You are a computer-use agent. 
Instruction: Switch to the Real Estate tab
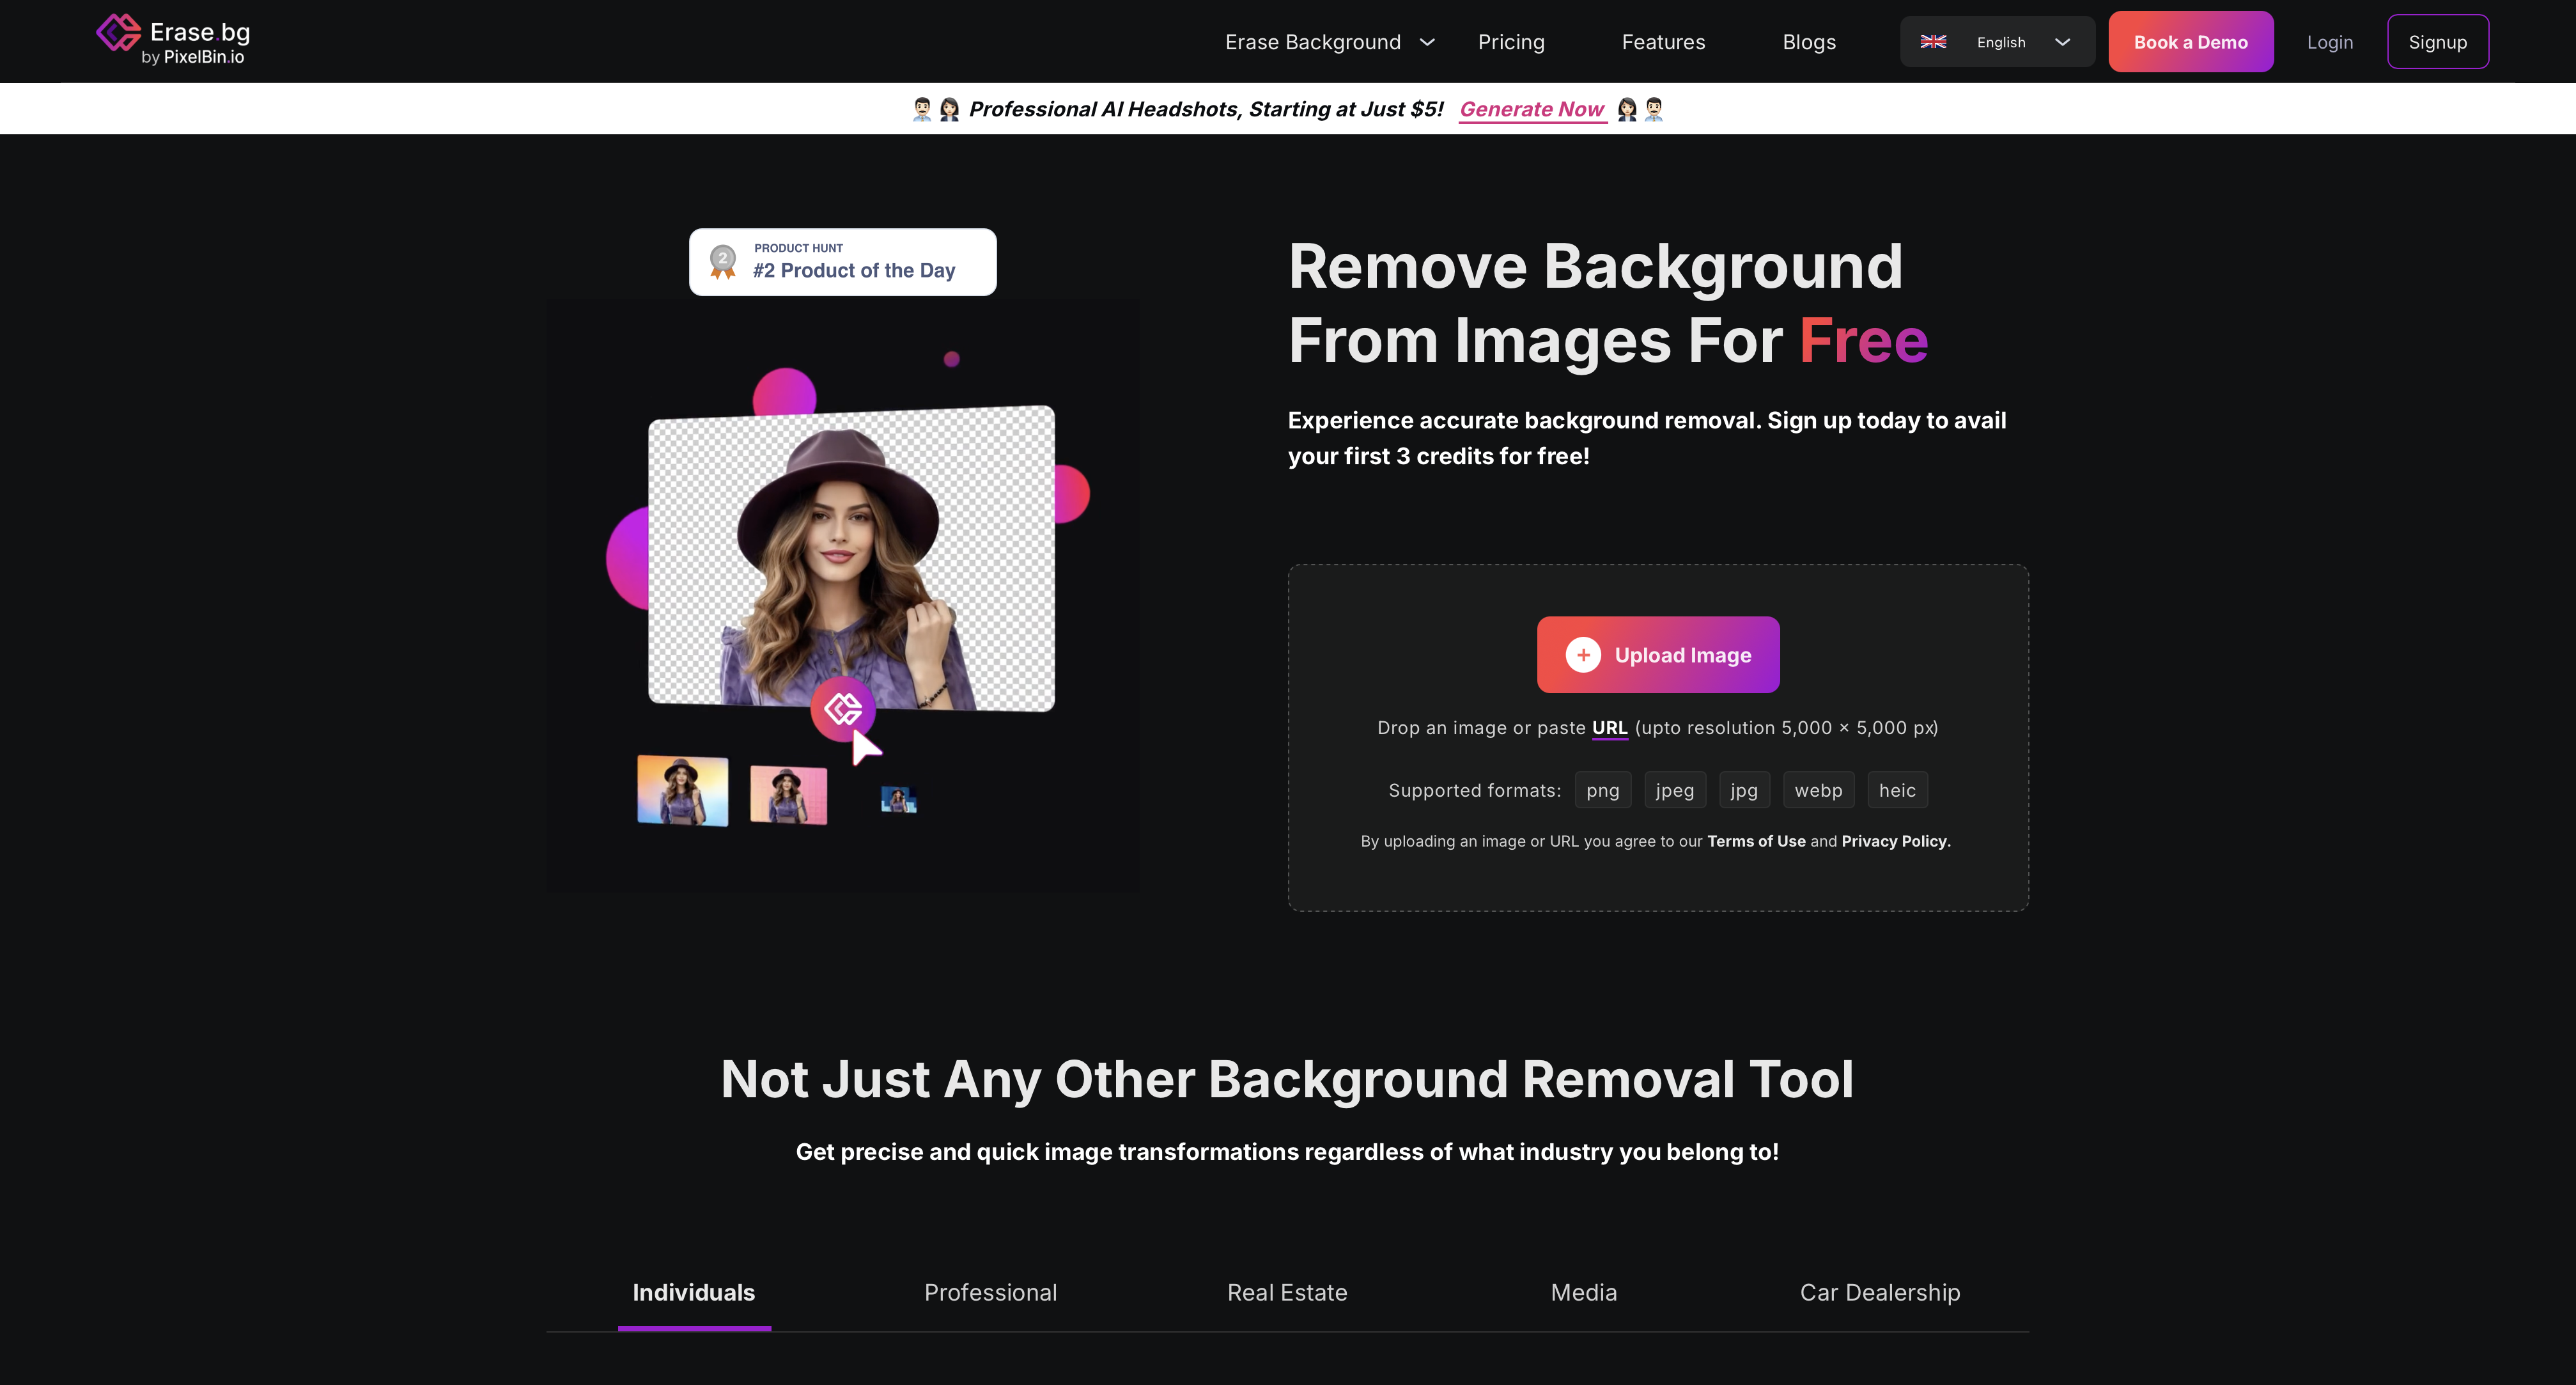[x=1286, y=1292]
